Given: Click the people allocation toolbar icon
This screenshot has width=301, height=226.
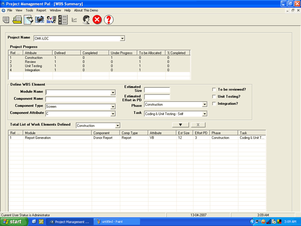Looking at the screenshot, I should coord(52,20).
